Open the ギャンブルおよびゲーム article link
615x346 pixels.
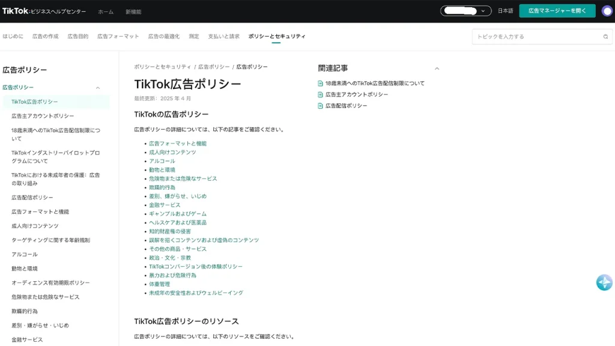point(178,214)
